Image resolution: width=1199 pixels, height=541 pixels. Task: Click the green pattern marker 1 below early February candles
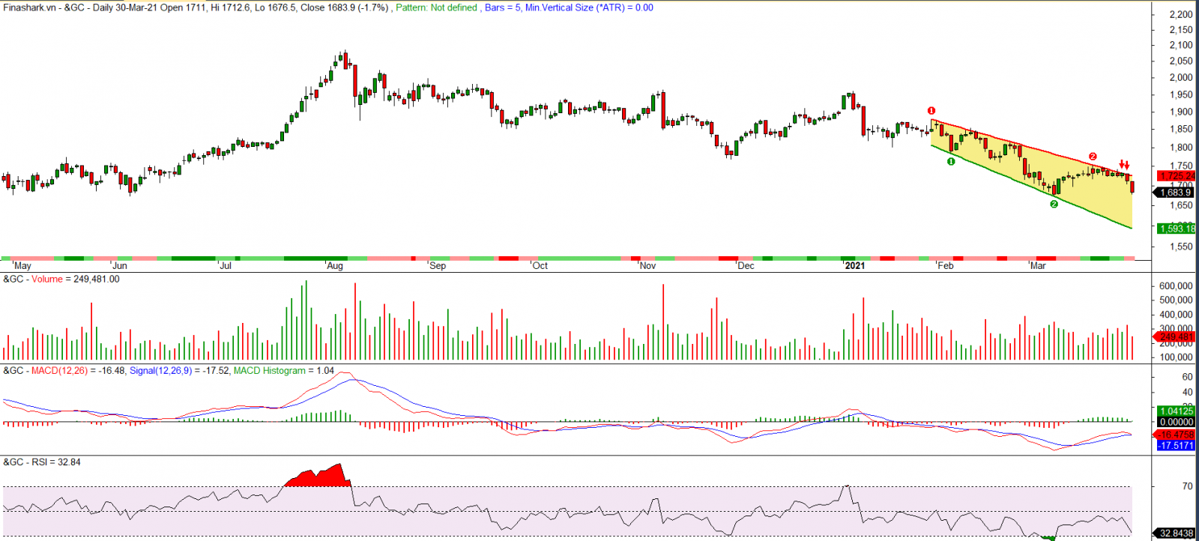(951, 161)
